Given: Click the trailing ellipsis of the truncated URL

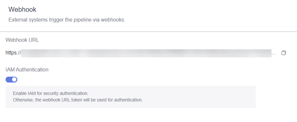Looking at the screenshot, I should pyautogui.click(x=274, y=54).
